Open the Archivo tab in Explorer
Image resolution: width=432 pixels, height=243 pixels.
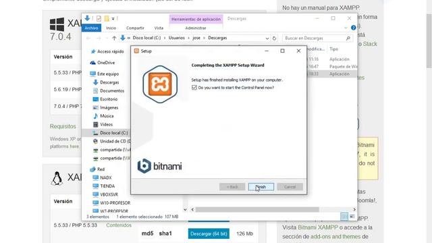pos(91,28)
